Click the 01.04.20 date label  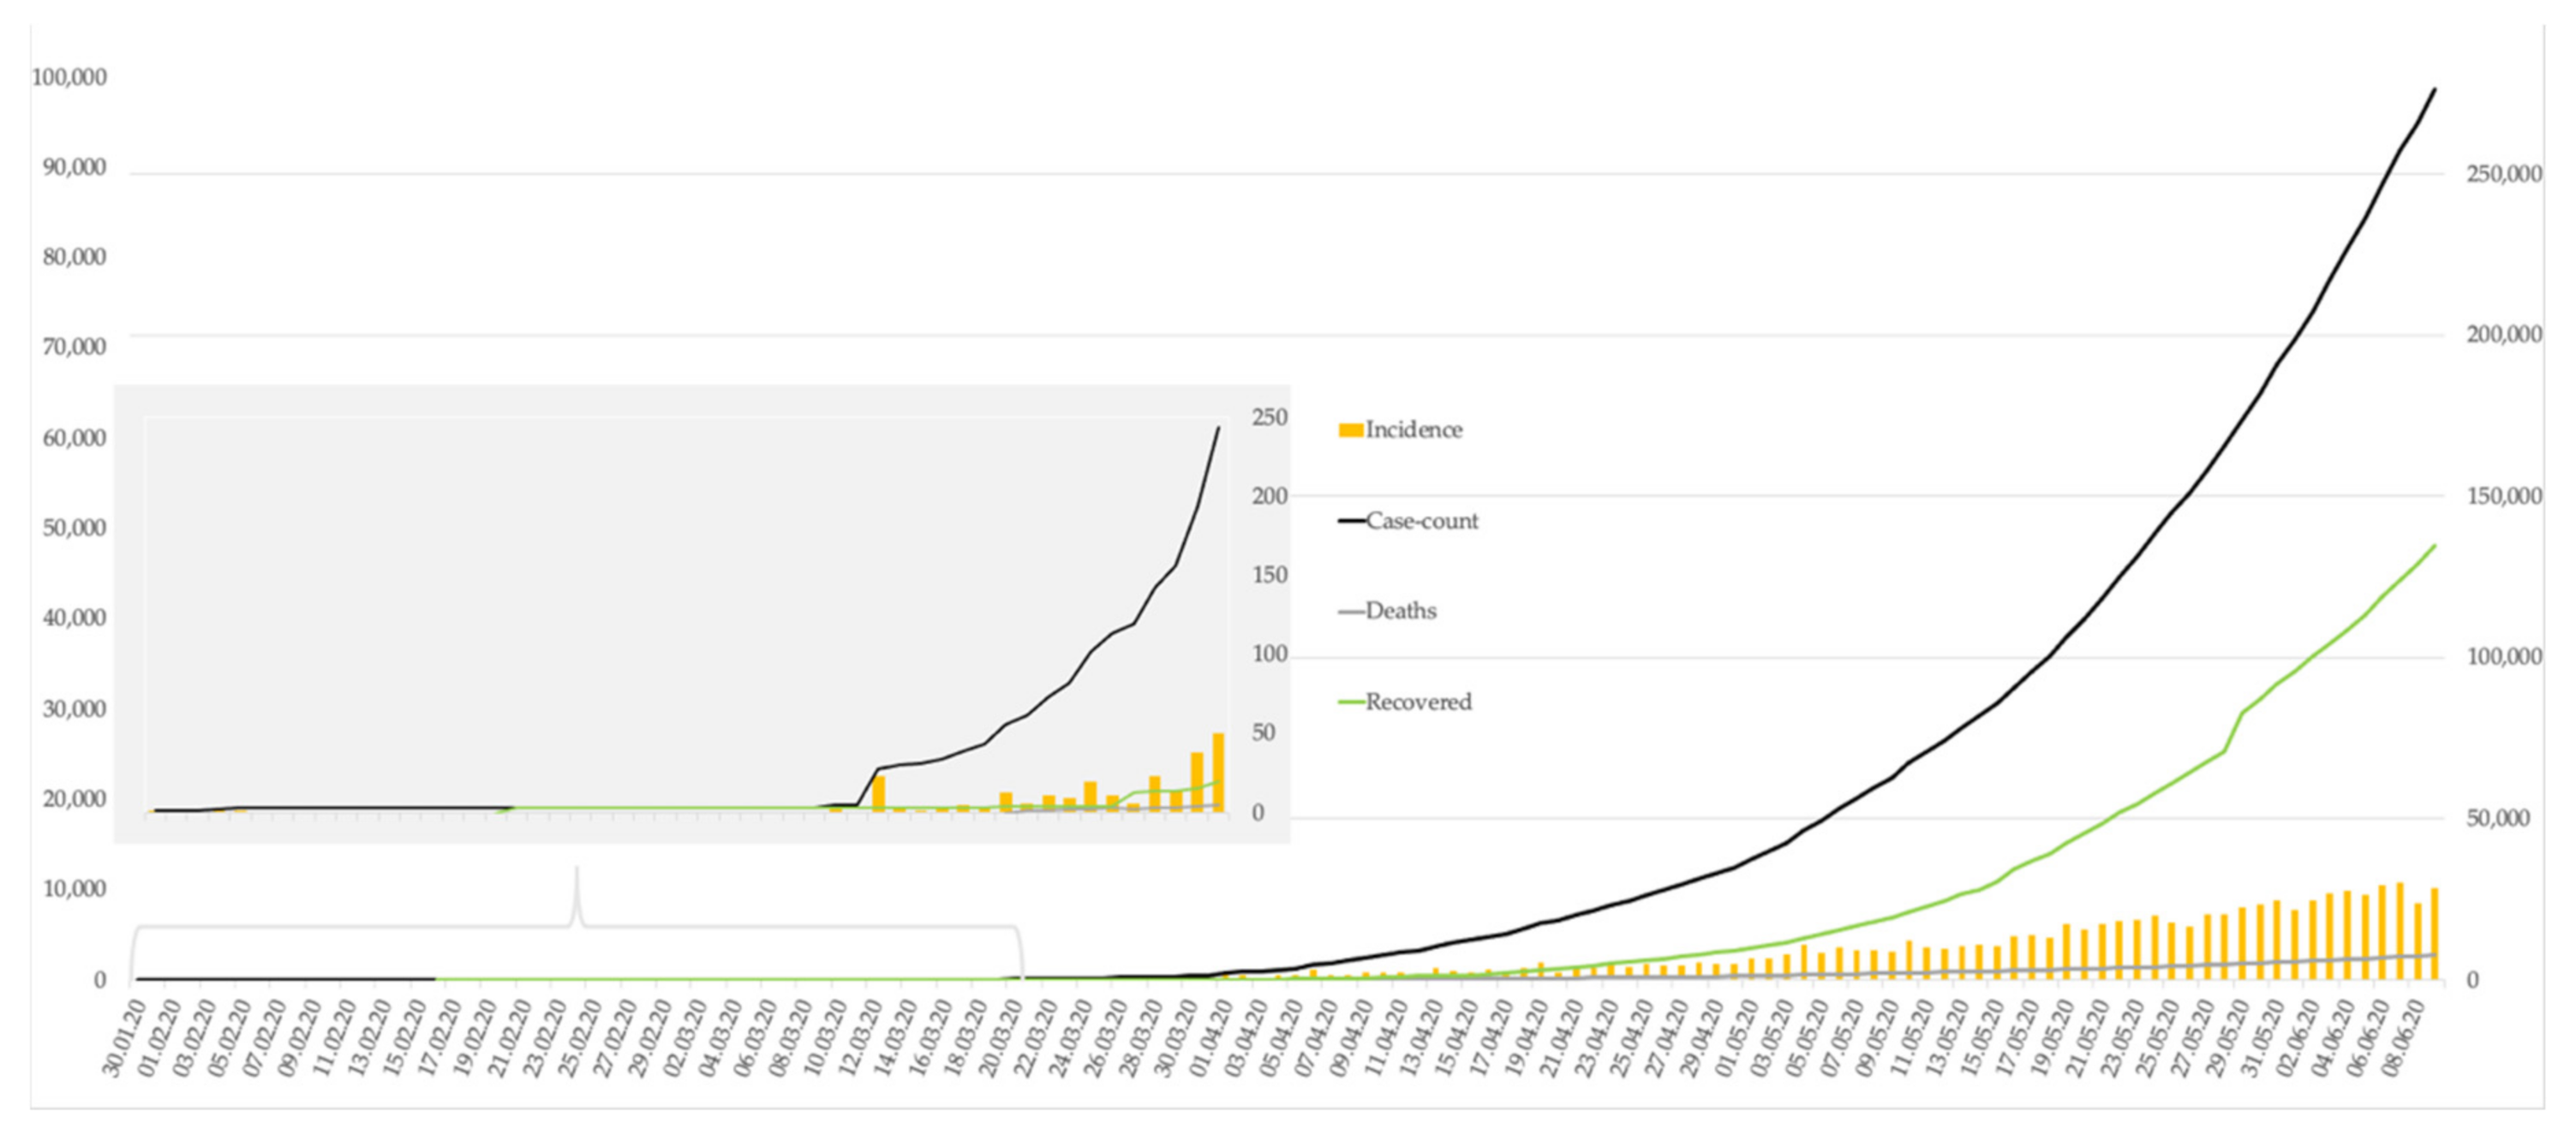click(x=1211, y=1037)
